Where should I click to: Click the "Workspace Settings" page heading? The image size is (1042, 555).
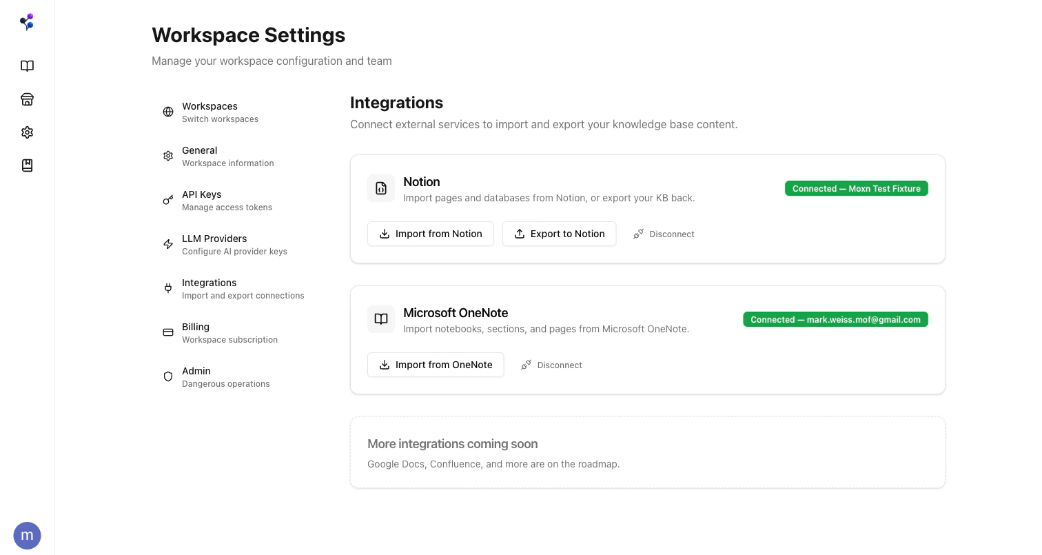[249, 35]
